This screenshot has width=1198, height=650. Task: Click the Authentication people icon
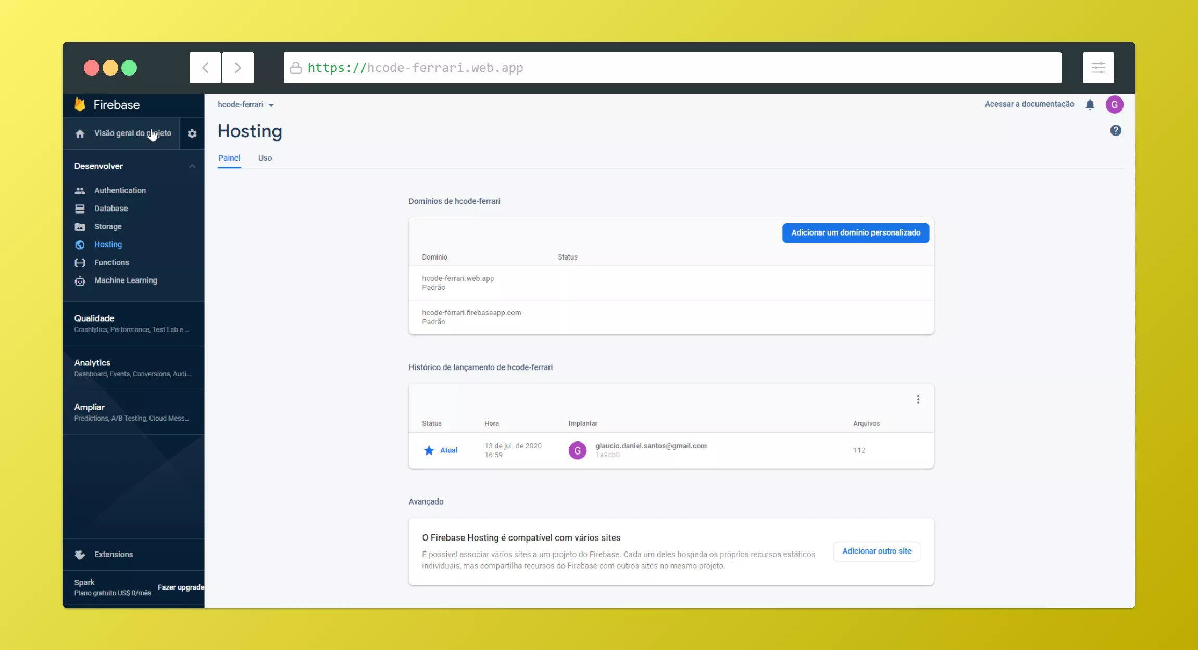tap(80, 191)
